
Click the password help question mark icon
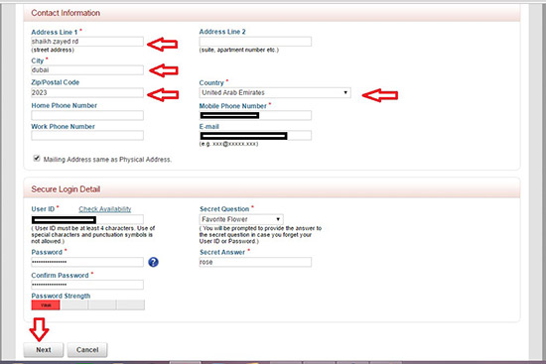(x=153, y=262)
